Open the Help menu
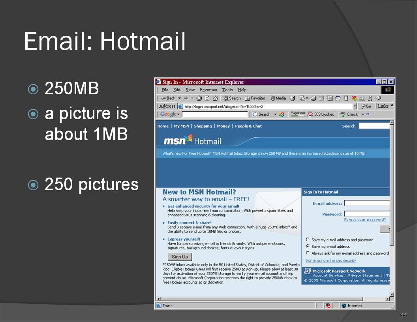 click(242, 90)
